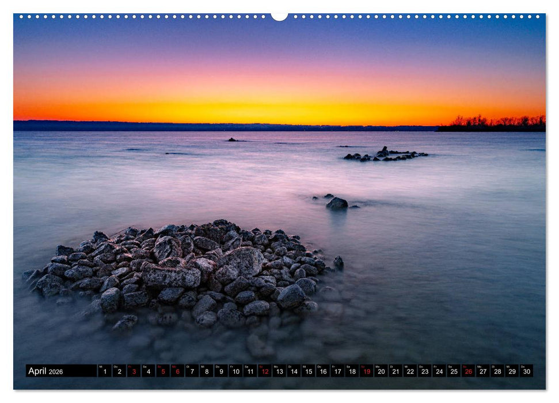
Task: Click the distant rock cluster near the horizon
Action: point(386,154)
